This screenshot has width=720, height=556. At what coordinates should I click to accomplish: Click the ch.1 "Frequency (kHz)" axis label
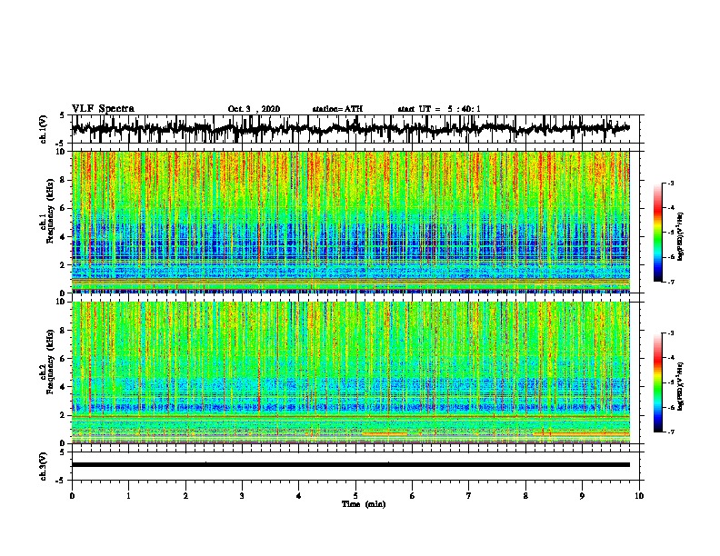point(50,212)
